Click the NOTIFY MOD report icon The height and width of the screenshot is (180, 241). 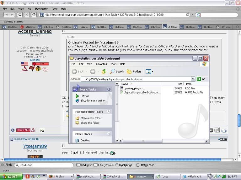[x=26, y=130]
